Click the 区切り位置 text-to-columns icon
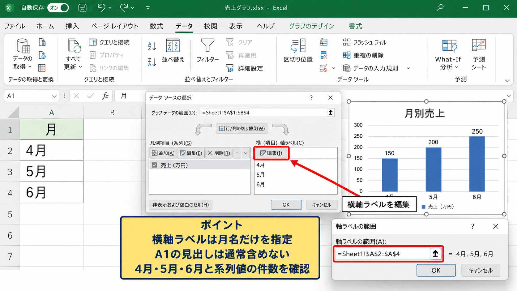The height and width of the screenshot is (291, 517). click(x=298, y=46)
